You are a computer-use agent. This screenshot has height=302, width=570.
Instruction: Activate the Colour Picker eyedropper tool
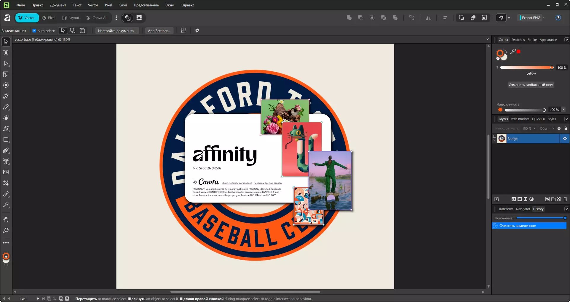click(6, 205)
